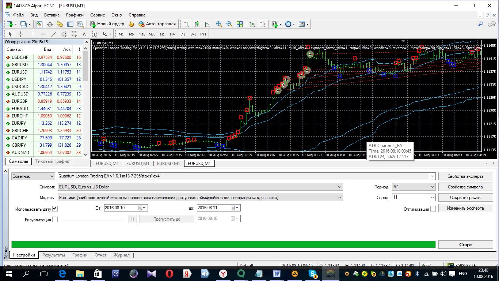Select the cursor arrow tool
Image resolution: width=499 pixels, height=281 pixels.
click(x=10, y=34)
